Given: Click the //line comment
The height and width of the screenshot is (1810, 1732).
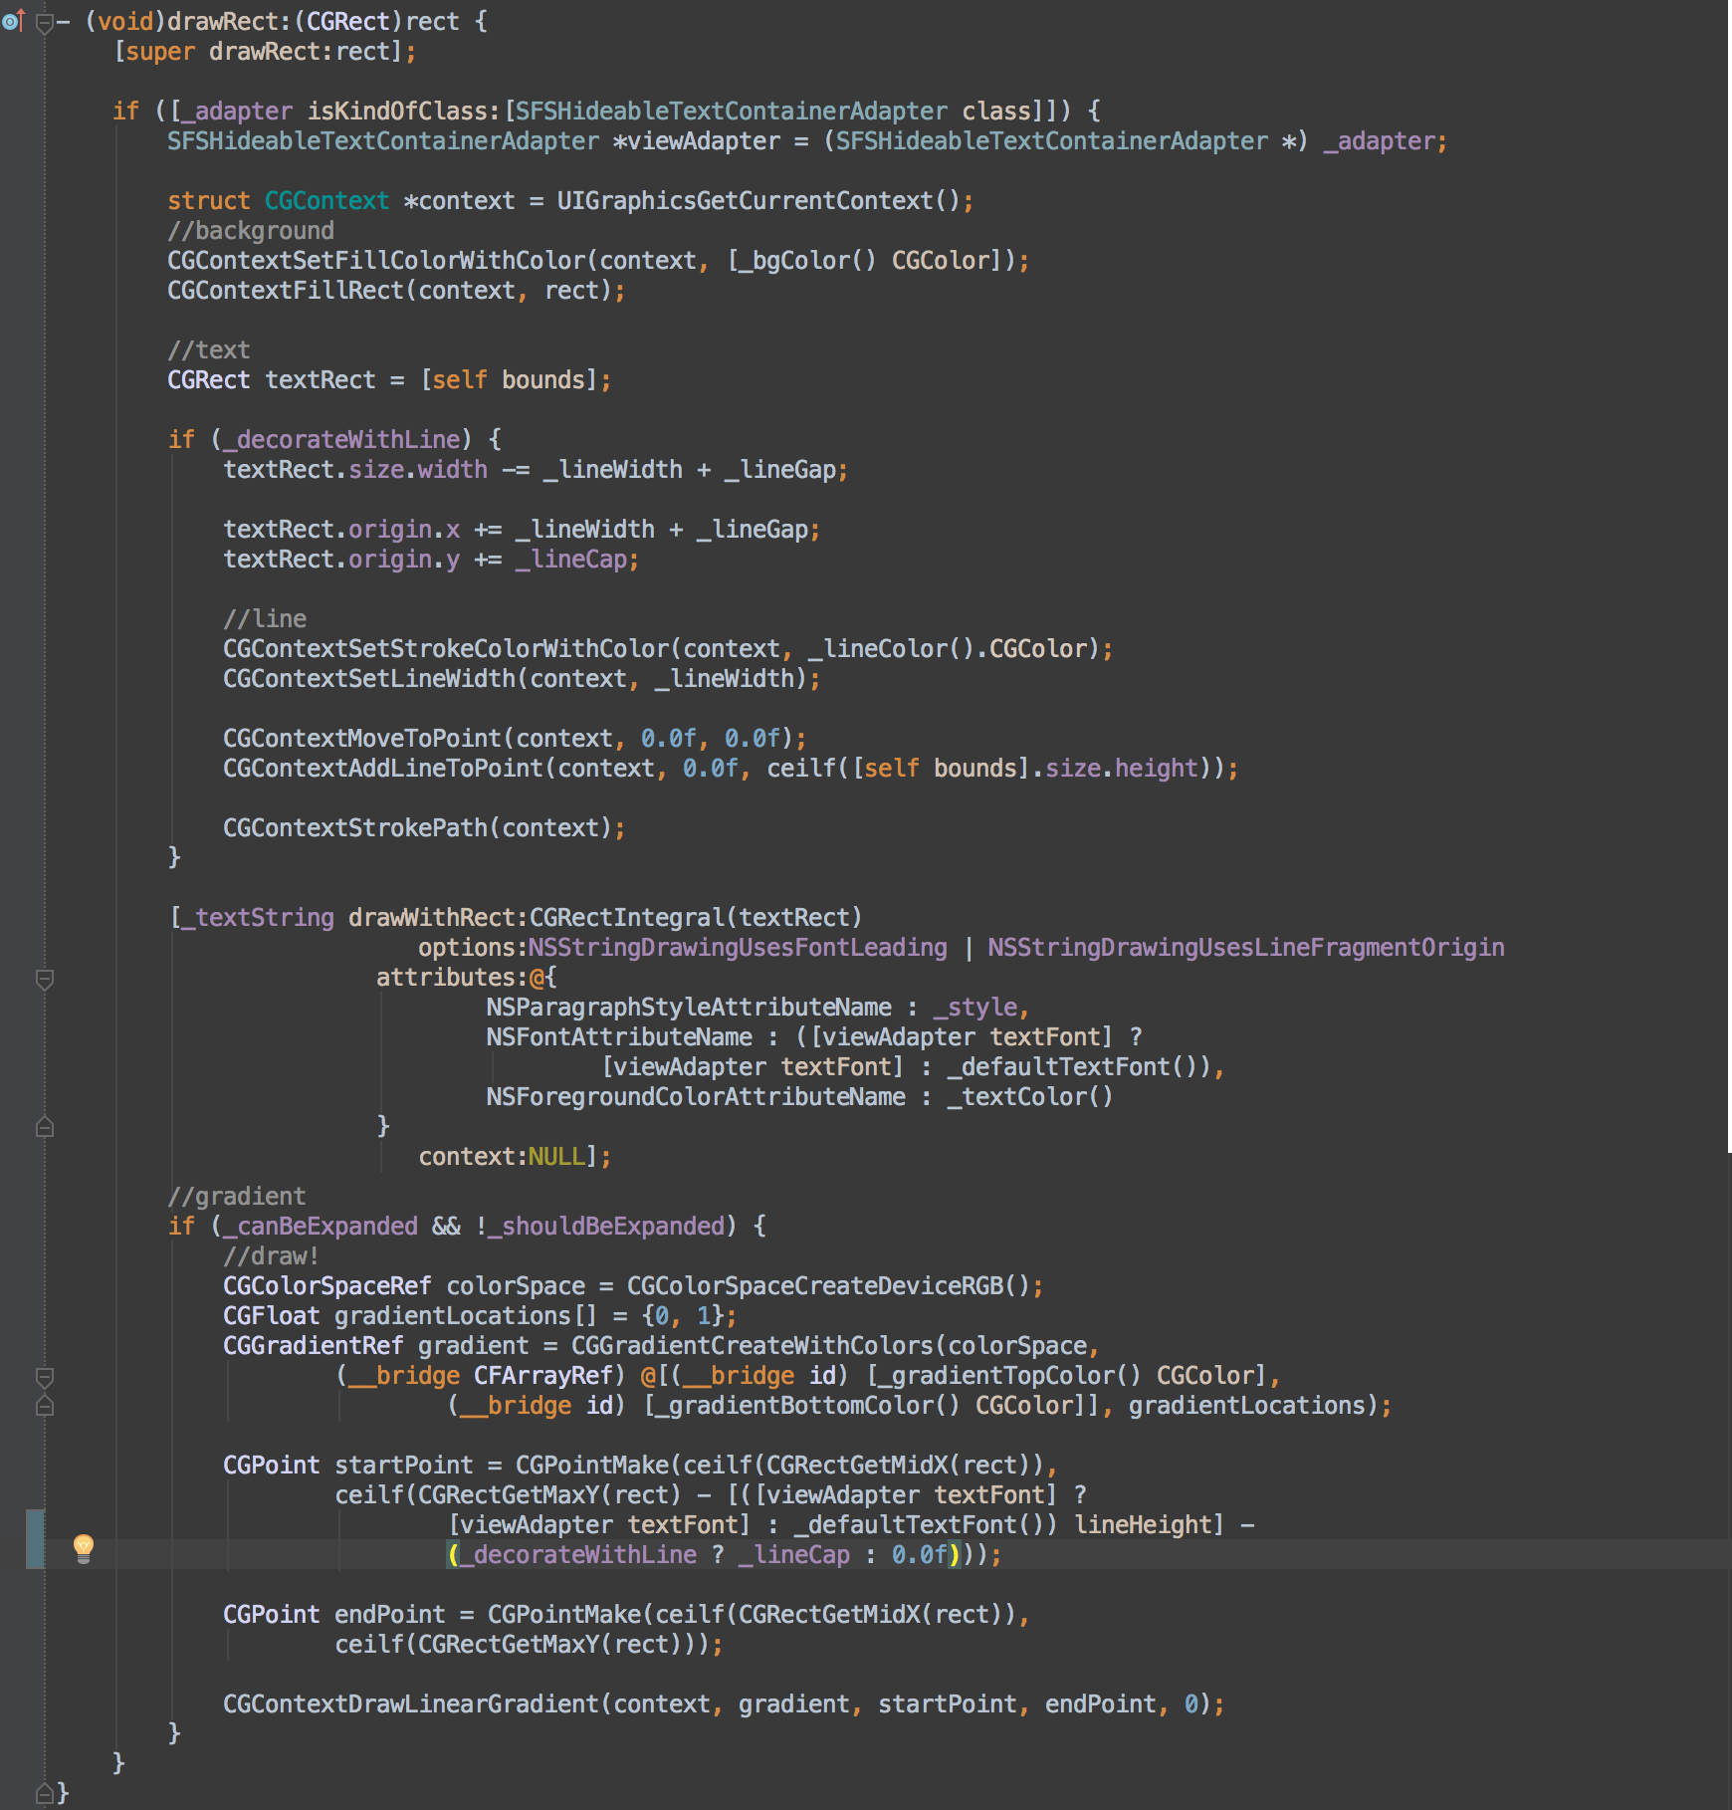Looking at the screenshot, I should tap(265, 619).
